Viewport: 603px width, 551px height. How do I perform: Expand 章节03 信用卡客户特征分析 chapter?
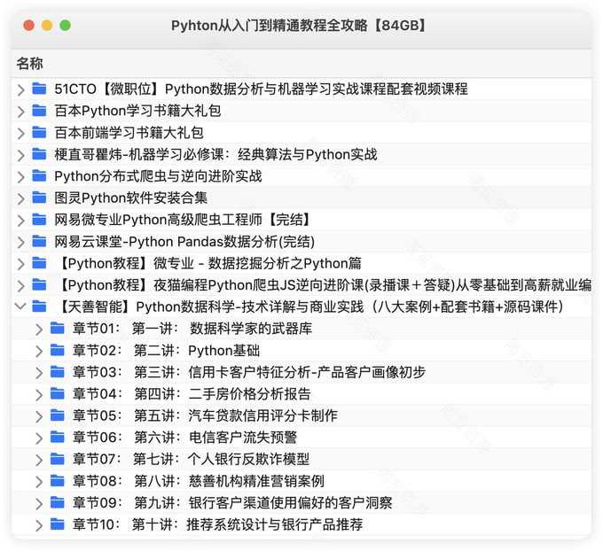click(39, 373)
